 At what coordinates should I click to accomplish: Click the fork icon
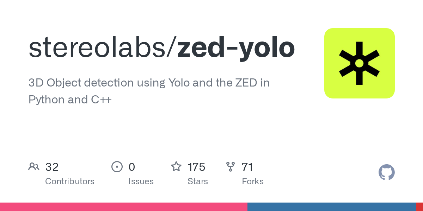click(231, 167)
